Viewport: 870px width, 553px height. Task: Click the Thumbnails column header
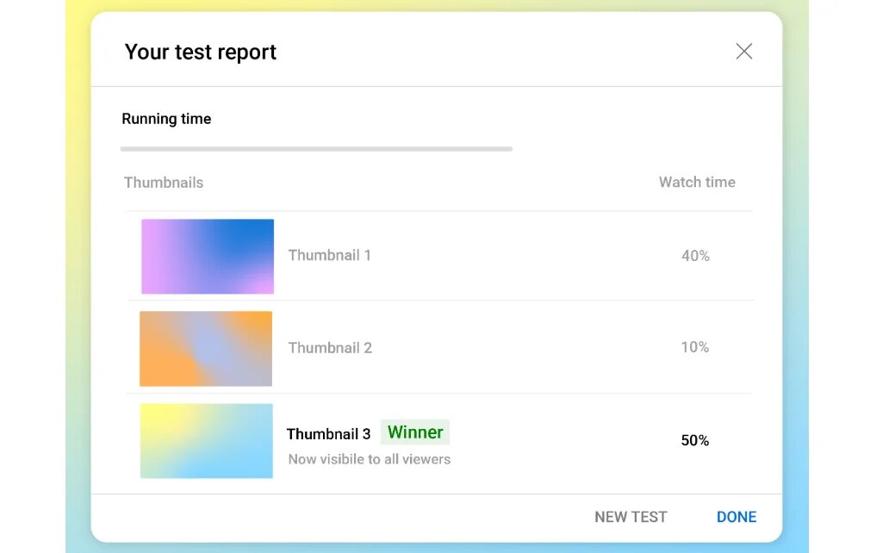(164, 182)
